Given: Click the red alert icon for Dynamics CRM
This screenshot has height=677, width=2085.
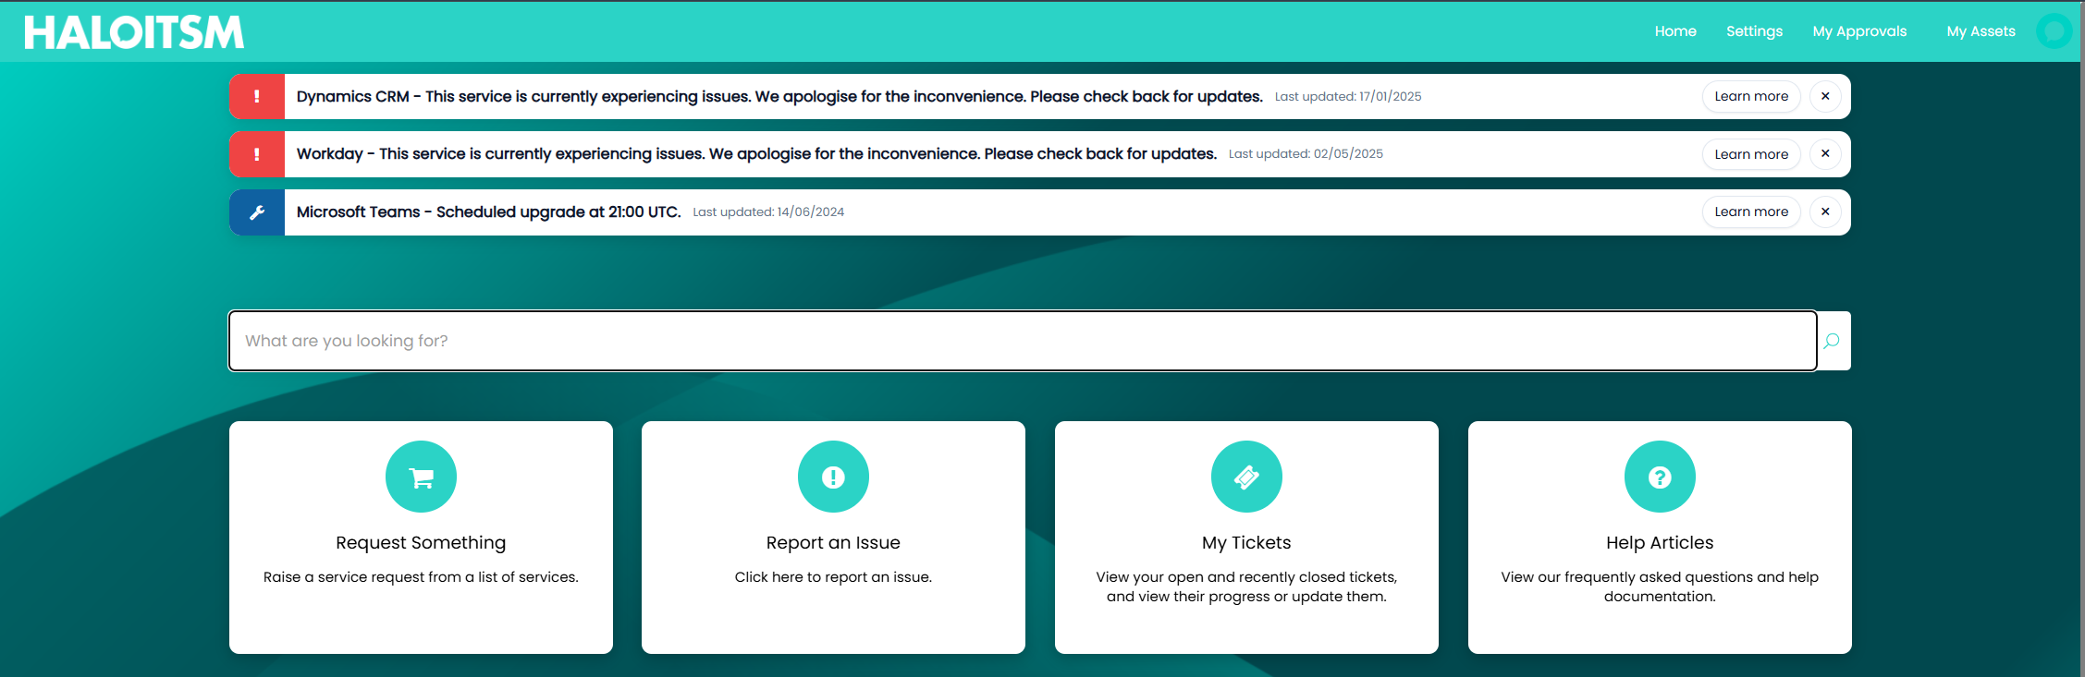Looking at the screenshot, I should click(257, 97).
